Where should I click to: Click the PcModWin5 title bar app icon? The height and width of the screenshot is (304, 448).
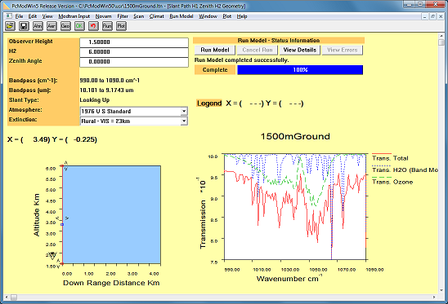pos(7,6)
